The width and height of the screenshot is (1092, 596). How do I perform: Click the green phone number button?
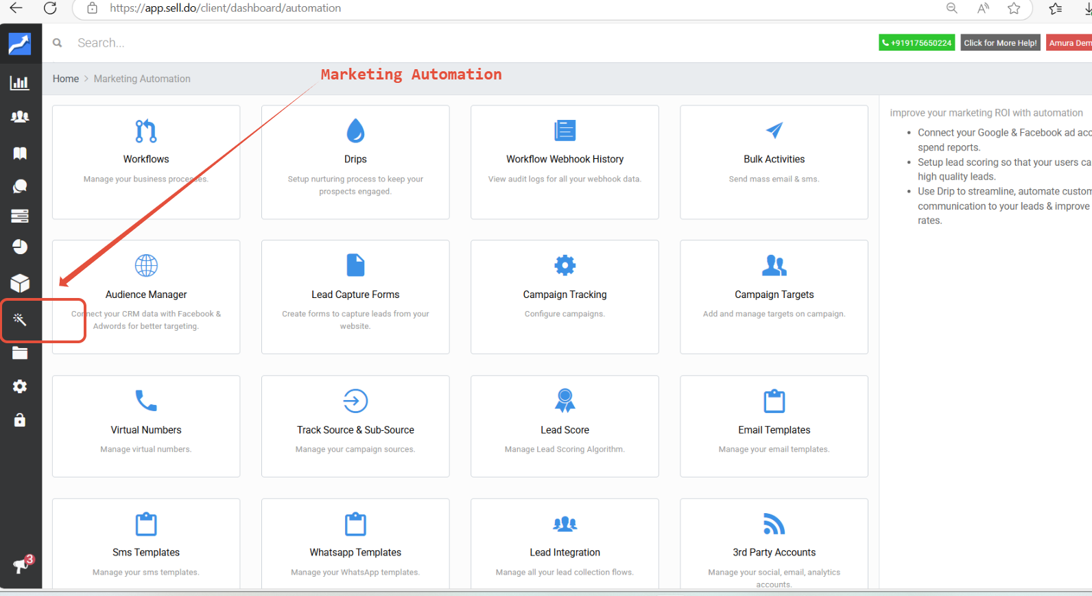tap(916, 43)
